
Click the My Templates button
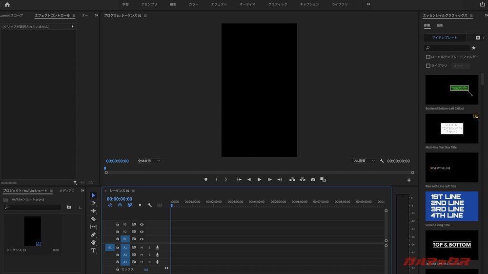tap(445, 38)
